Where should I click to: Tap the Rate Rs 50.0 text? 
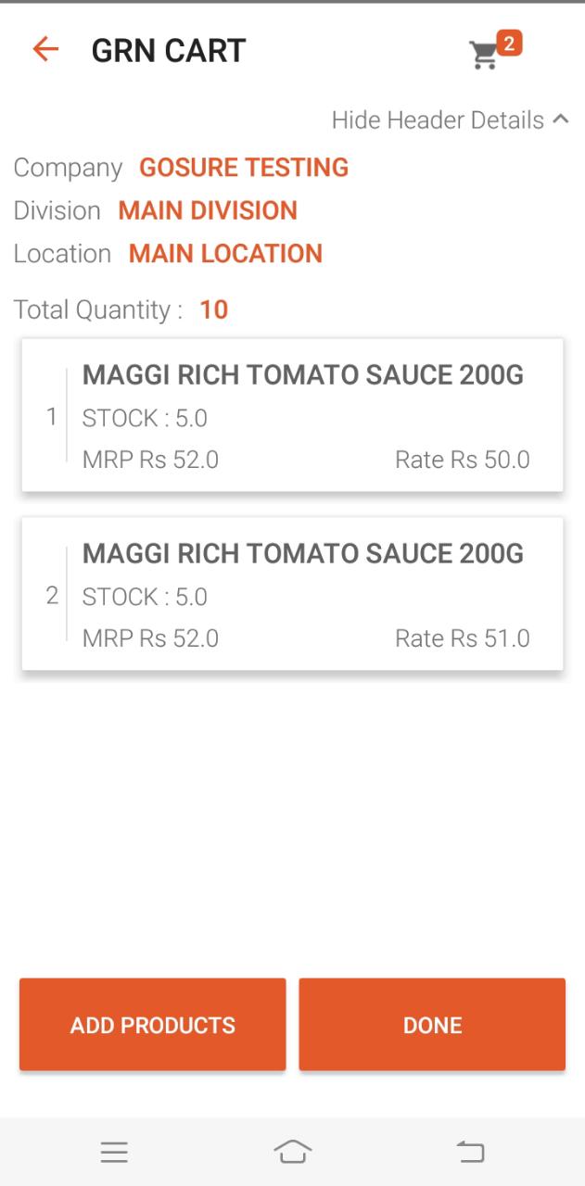[x=462, y=460]
